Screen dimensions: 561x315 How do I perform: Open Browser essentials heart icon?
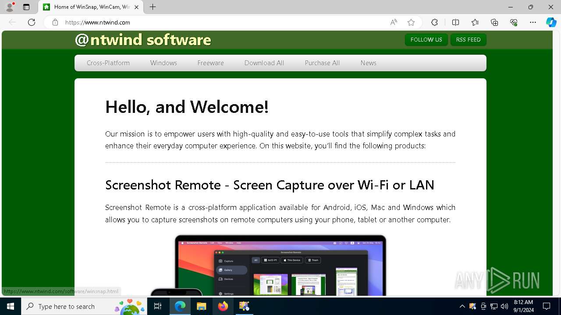514,22
